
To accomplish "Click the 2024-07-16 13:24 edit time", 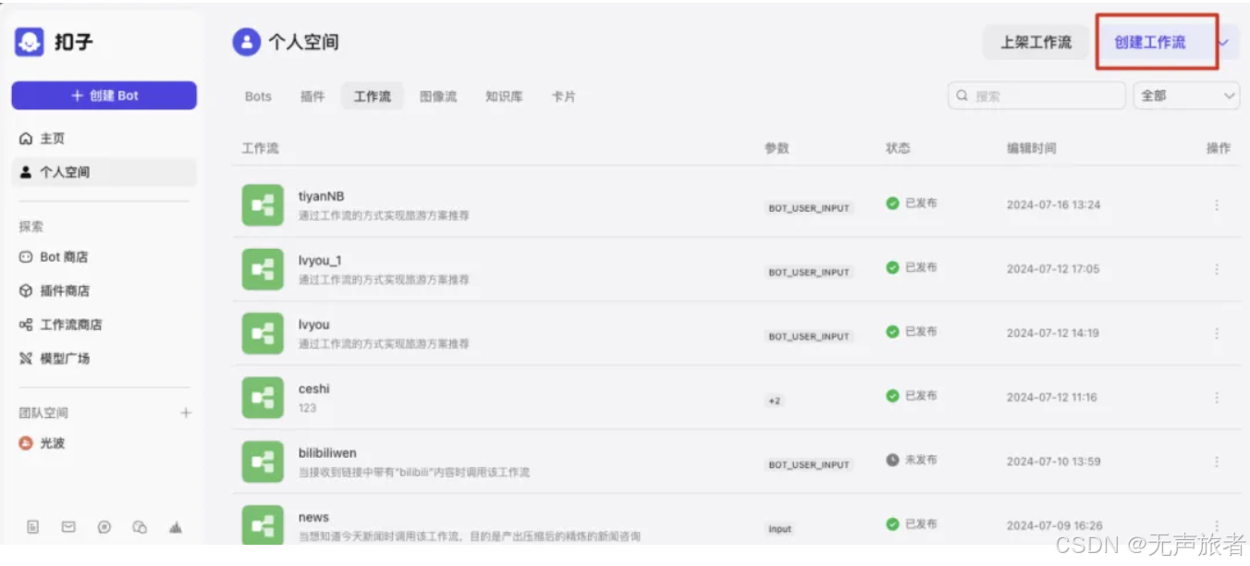I will click(x=1053, y=205).
